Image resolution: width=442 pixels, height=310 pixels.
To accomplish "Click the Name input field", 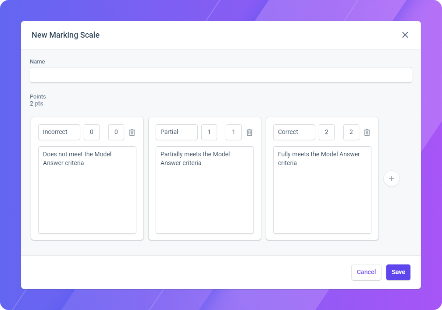I will point(221,75).
